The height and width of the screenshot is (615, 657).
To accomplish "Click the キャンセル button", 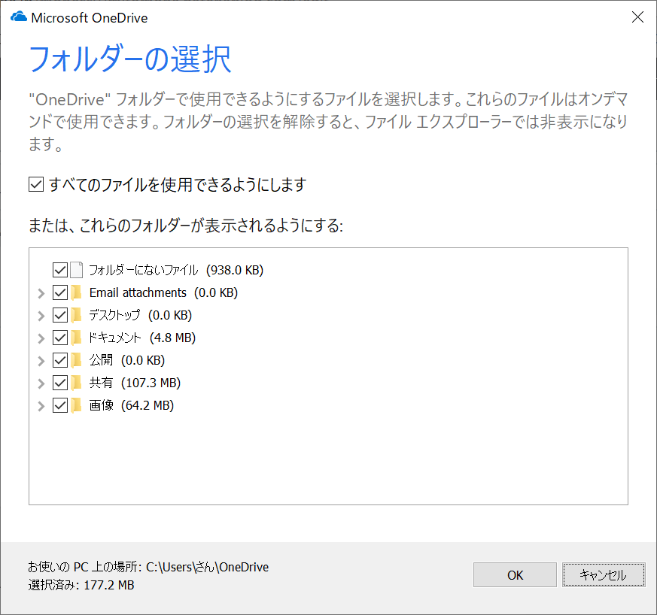I will click(604, 575).
